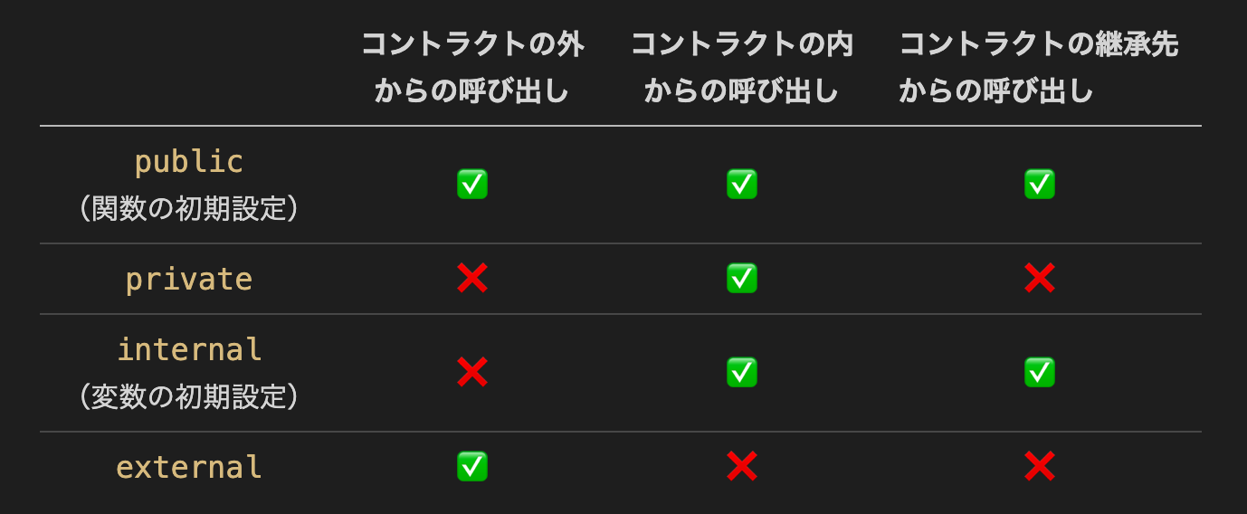Click the green check in the private row
The image size is (1247, 514).
[x=742, y=278]
